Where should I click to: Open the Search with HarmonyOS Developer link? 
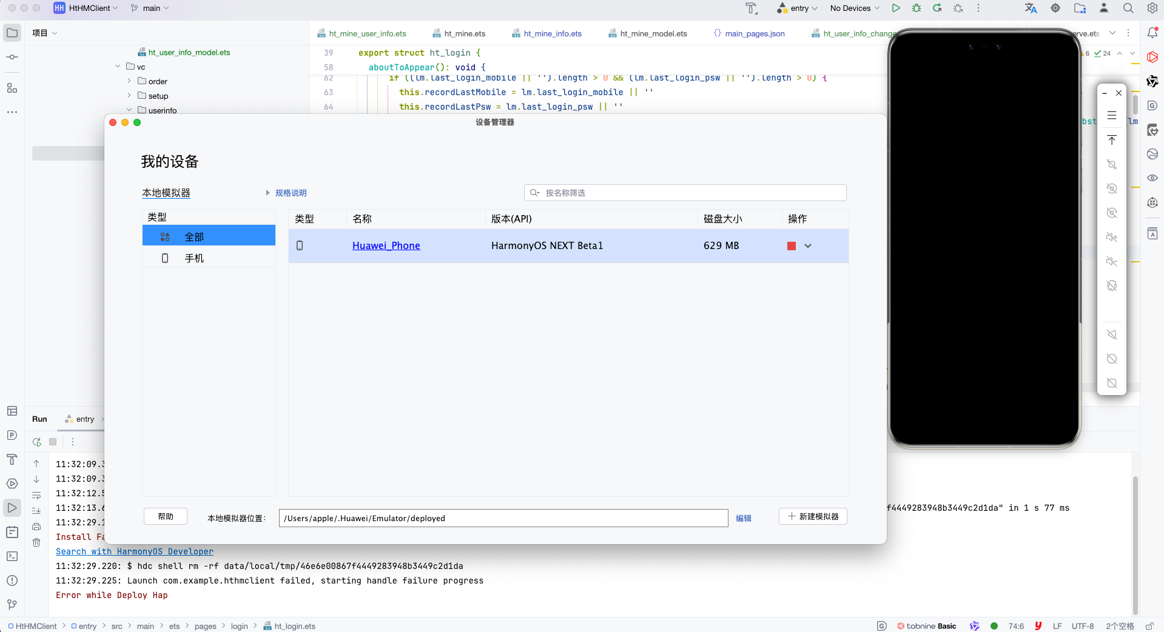[135, 551]
